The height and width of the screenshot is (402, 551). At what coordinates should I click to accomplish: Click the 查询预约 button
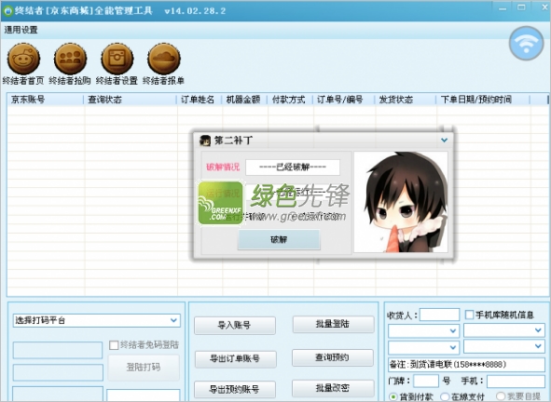point(333,357)
